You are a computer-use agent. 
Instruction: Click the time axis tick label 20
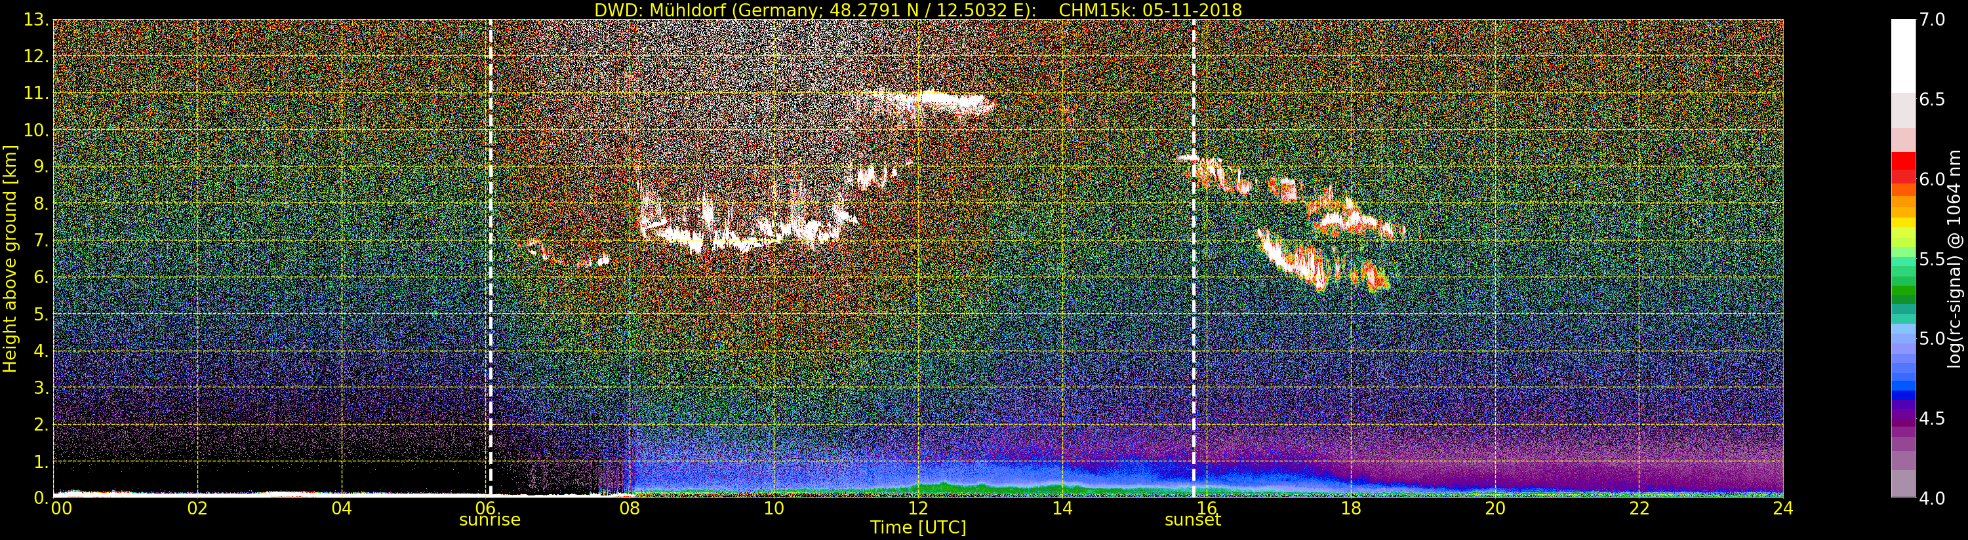click(x=1495, y=508)
